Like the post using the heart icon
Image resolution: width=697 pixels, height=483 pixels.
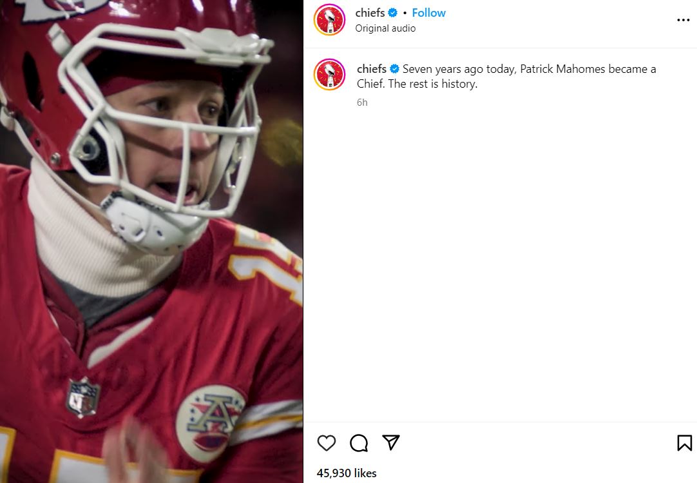coord(327,443)
